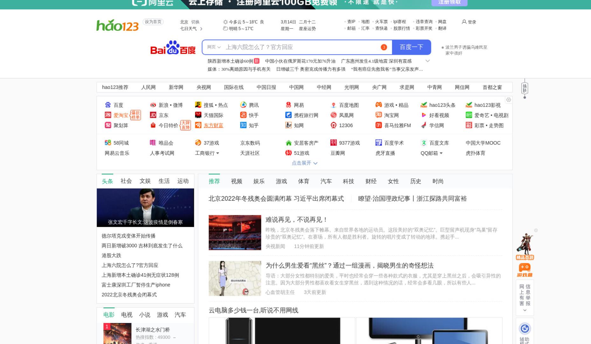This screenshot has height=344, width=591.
Task: Open the 58同城 icon
Action: 108,143
